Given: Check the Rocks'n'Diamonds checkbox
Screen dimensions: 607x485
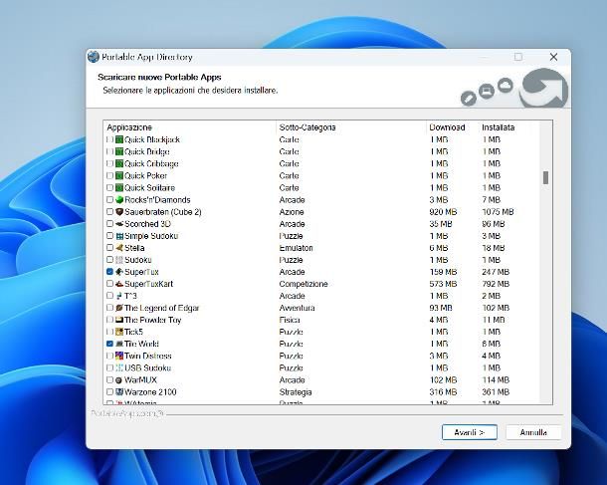Looking at the screenshot, I should tap(109, 200).
